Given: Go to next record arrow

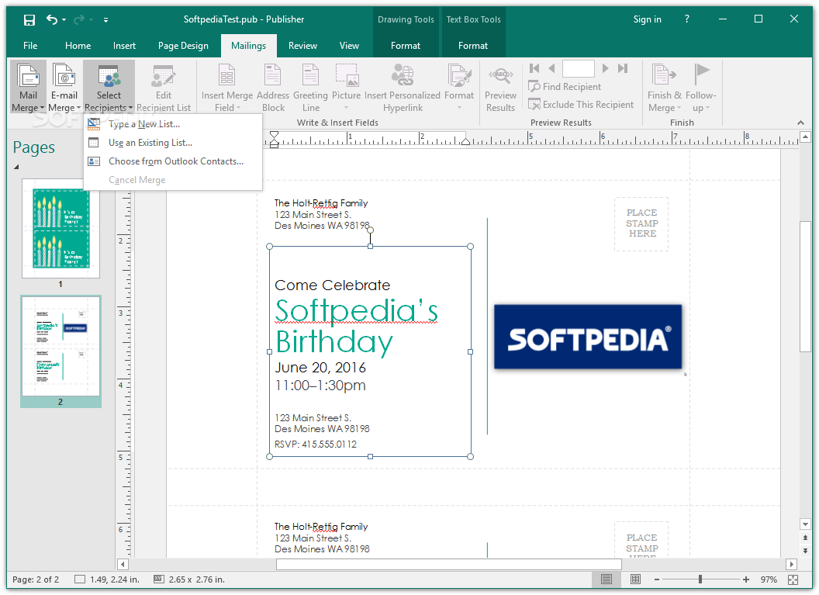Looking at the screenshot, I should pyautogui.click(x=606, y=68).
